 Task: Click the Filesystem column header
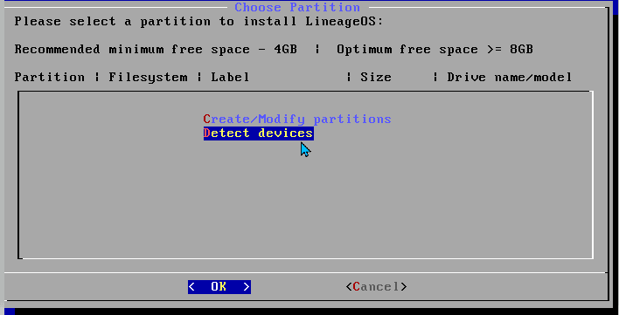pos(148,77)
